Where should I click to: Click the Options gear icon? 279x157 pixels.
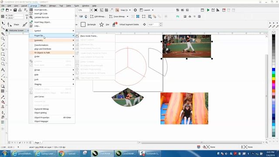(x=135, y=10)
